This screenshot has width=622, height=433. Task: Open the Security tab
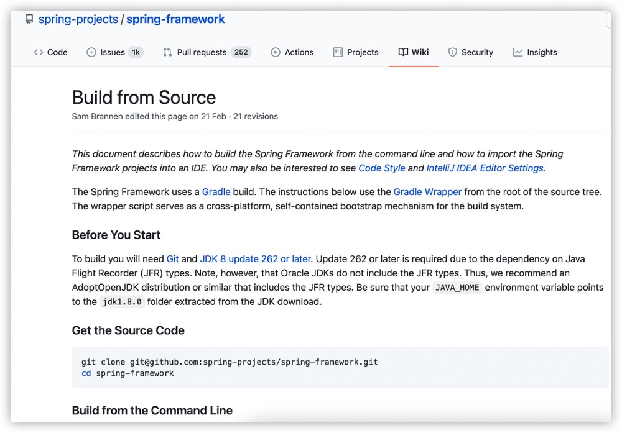point(470,52)
